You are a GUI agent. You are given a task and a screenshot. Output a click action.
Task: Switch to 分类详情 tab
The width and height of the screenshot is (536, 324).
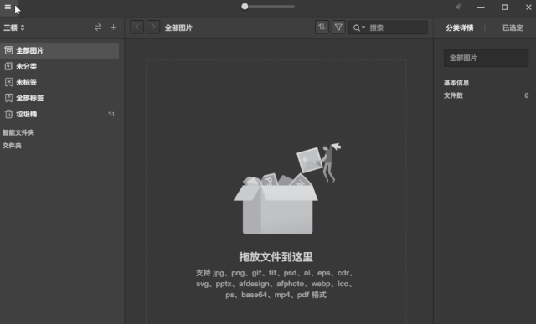tap(460, 28)
